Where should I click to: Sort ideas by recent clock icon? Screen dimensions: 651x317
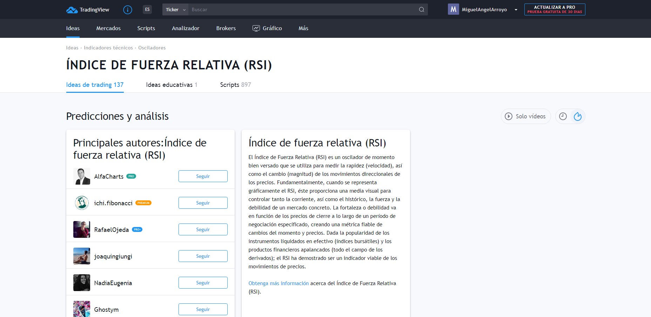point(563,116)
